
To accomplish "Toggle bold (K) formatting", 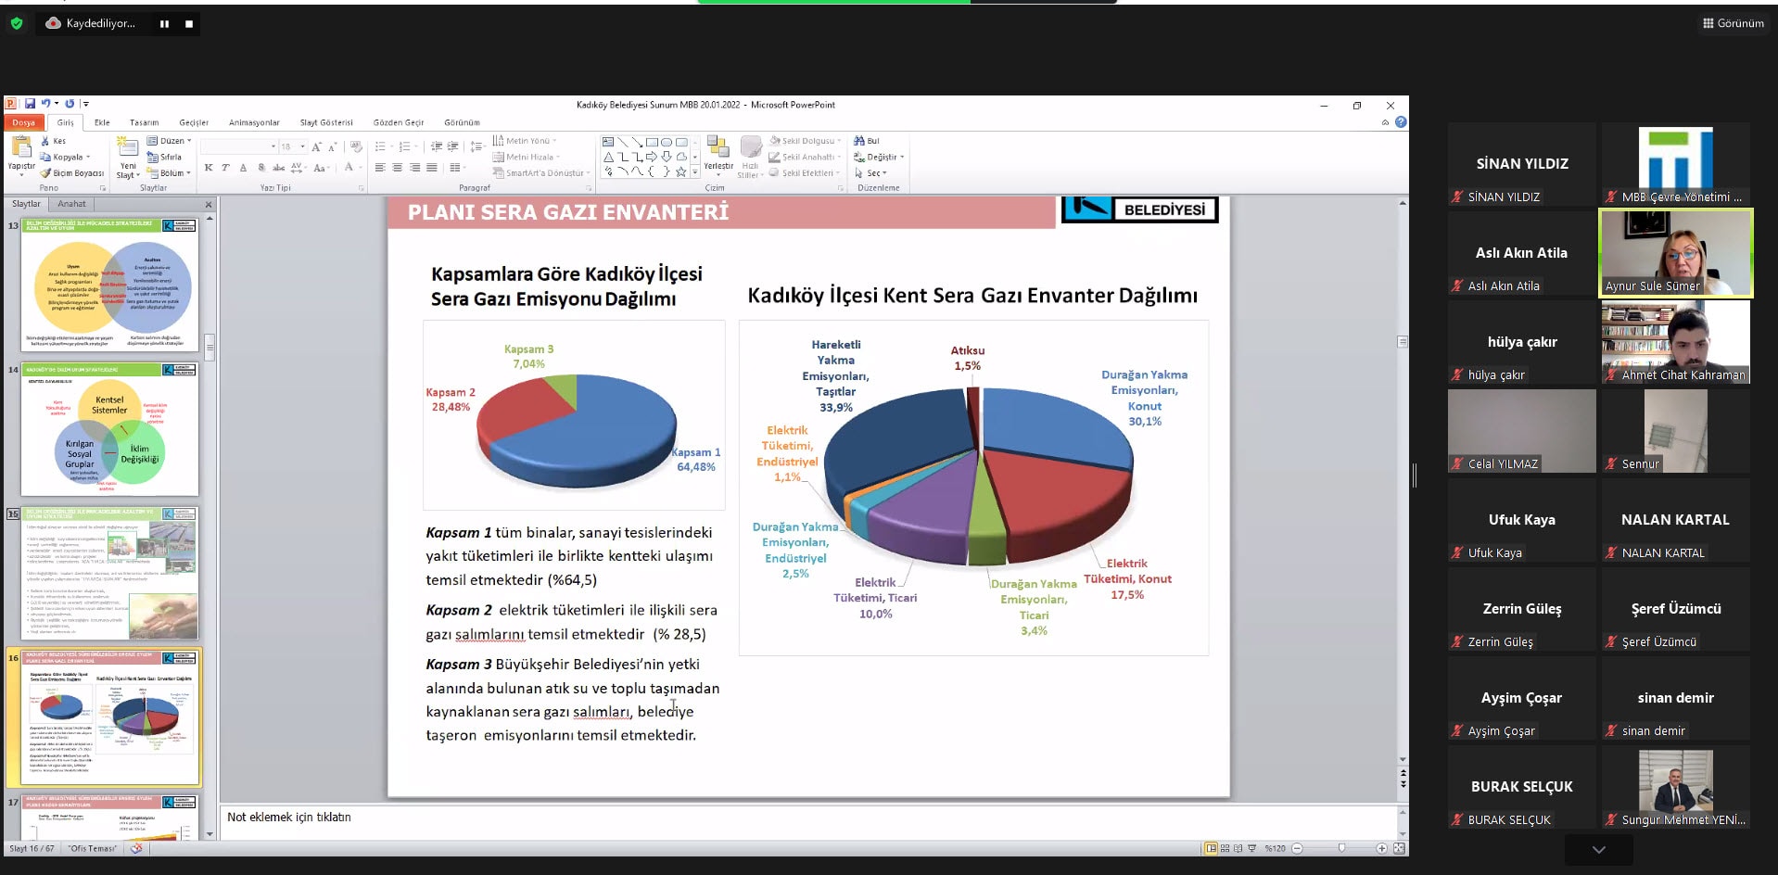I will pos(209,168).
